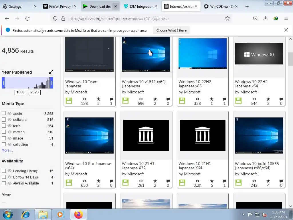This screenshot has height=220, width=293.
Task: Launch Internet Explorer from the taskbar
Action: 25,214
